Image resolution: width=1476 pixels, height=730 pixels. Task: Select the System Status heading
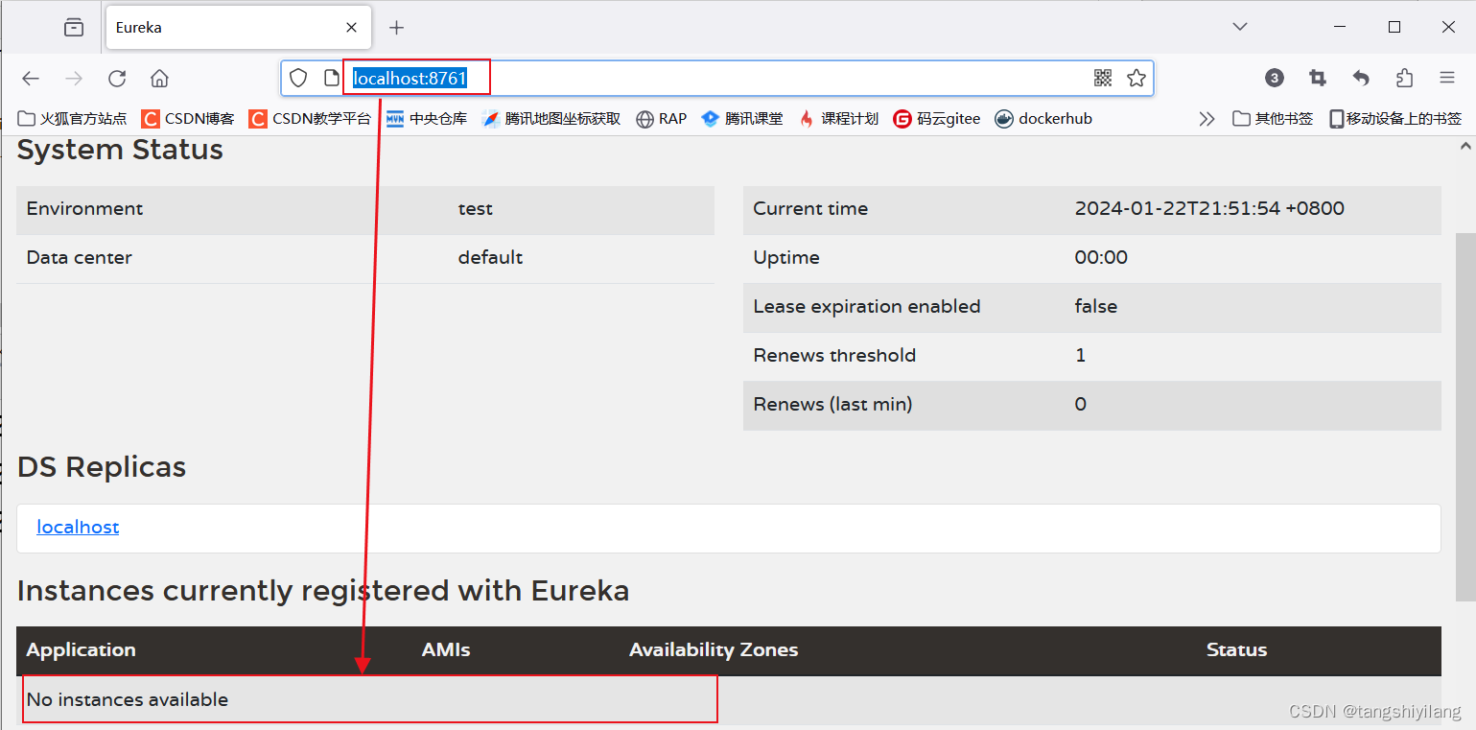pyautogui.click(x=120, y=150)
